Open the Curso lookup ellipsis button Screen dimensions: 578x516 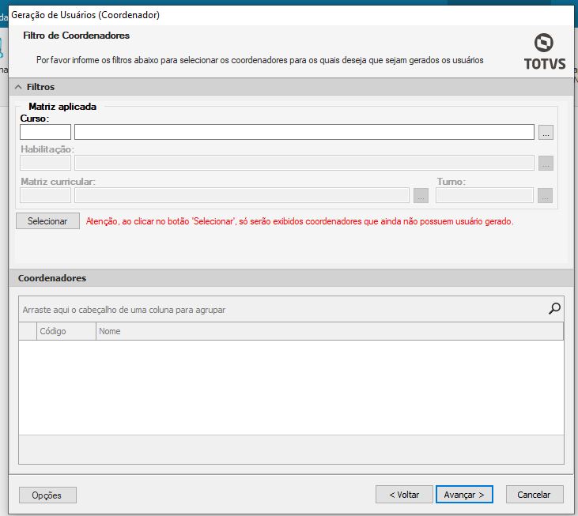(546, 133)
